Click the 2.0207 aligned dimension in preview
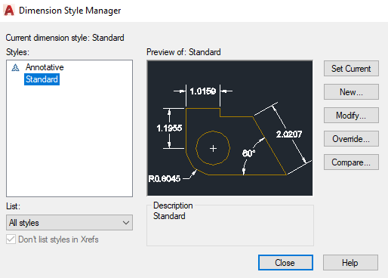Viewport: 388px width, 278px height. point(289,134)
